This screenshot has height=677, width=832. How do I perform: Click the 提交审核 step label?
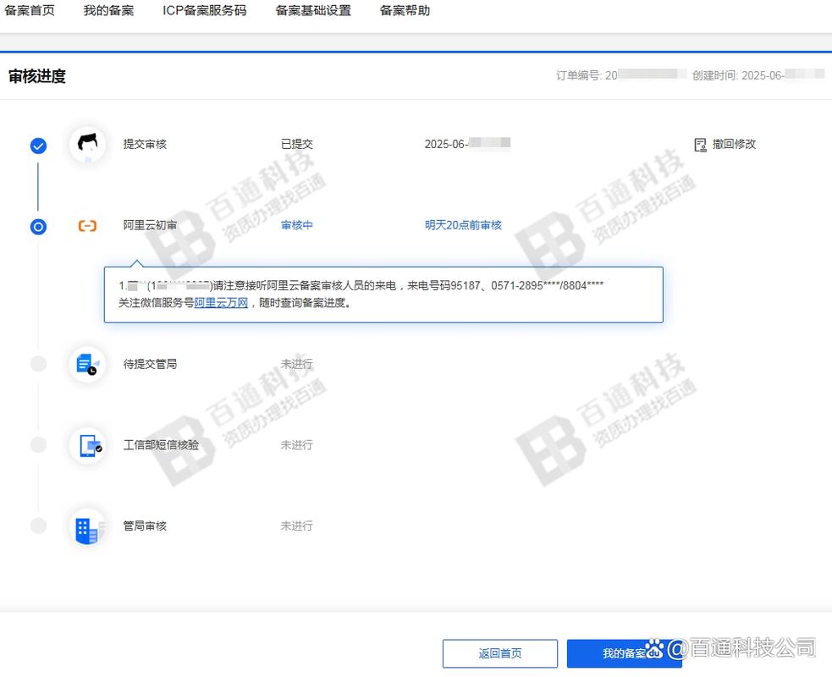[x=145, y=144]
